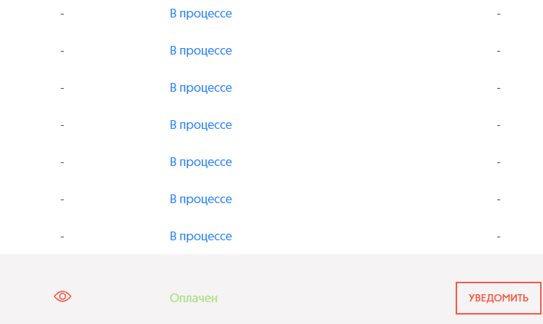Click the third "В процессе" link
This screenshot has height=324, width=543.
tap(201, 88)
